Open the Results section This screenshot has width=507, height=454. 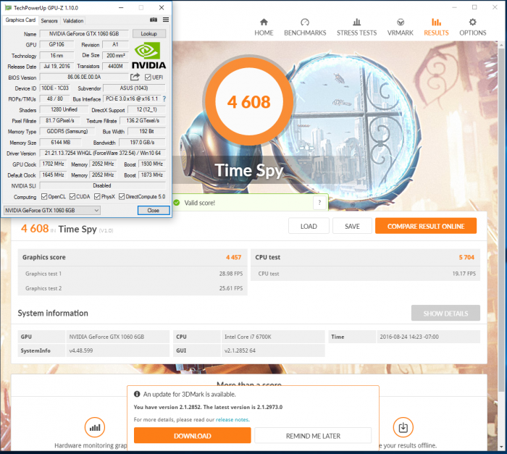point(436,28)
